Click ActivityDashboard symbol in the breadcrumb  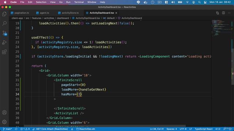(132, 18)
